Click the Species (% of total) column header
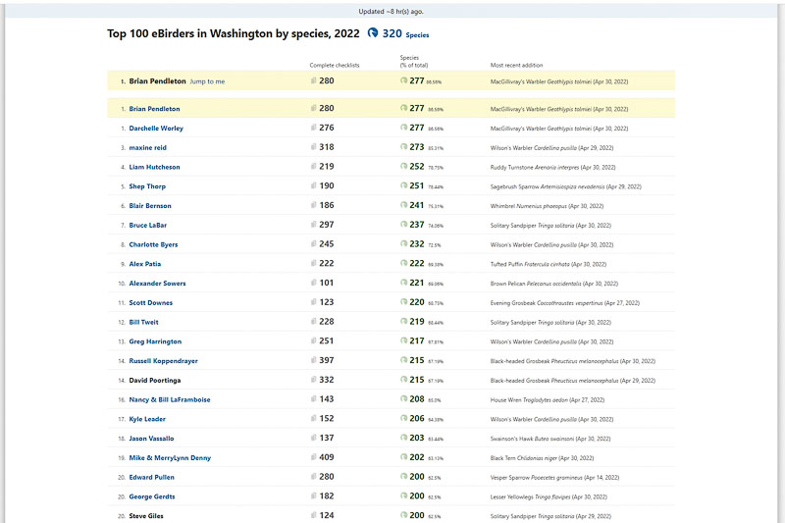Viewport: 785px width, 523px height. click(x=413, y=61)
